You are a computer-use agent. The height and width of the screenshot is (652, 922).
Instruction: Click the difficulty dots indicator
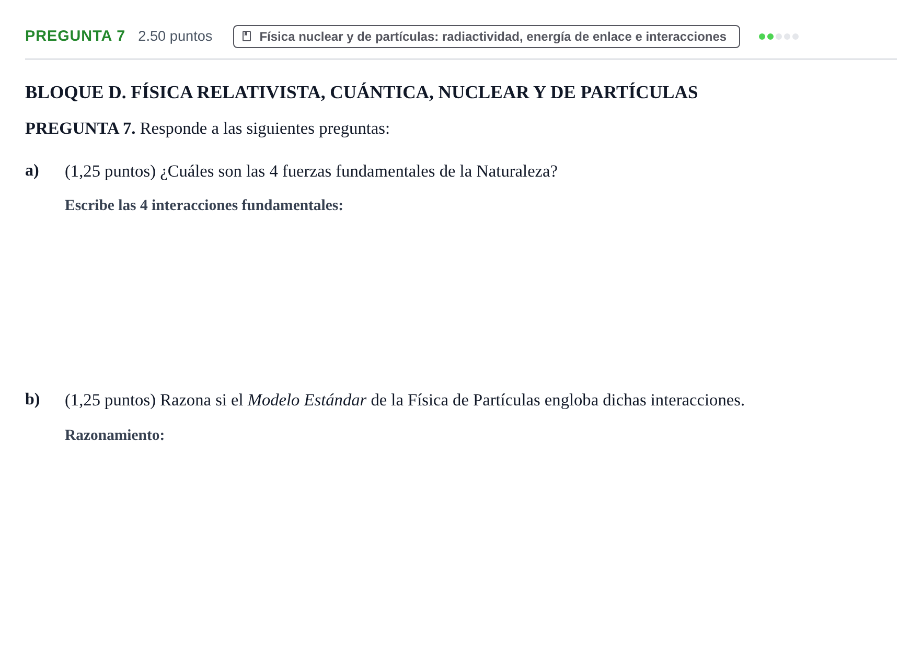778,37
